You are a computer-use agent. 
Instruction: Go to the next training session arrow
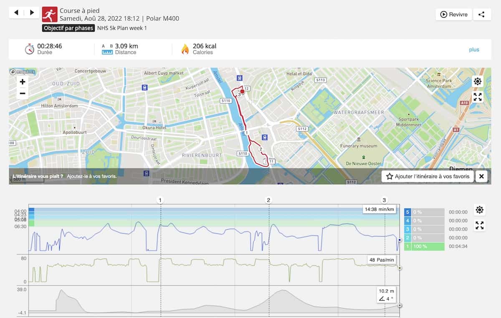click(32, 13)
